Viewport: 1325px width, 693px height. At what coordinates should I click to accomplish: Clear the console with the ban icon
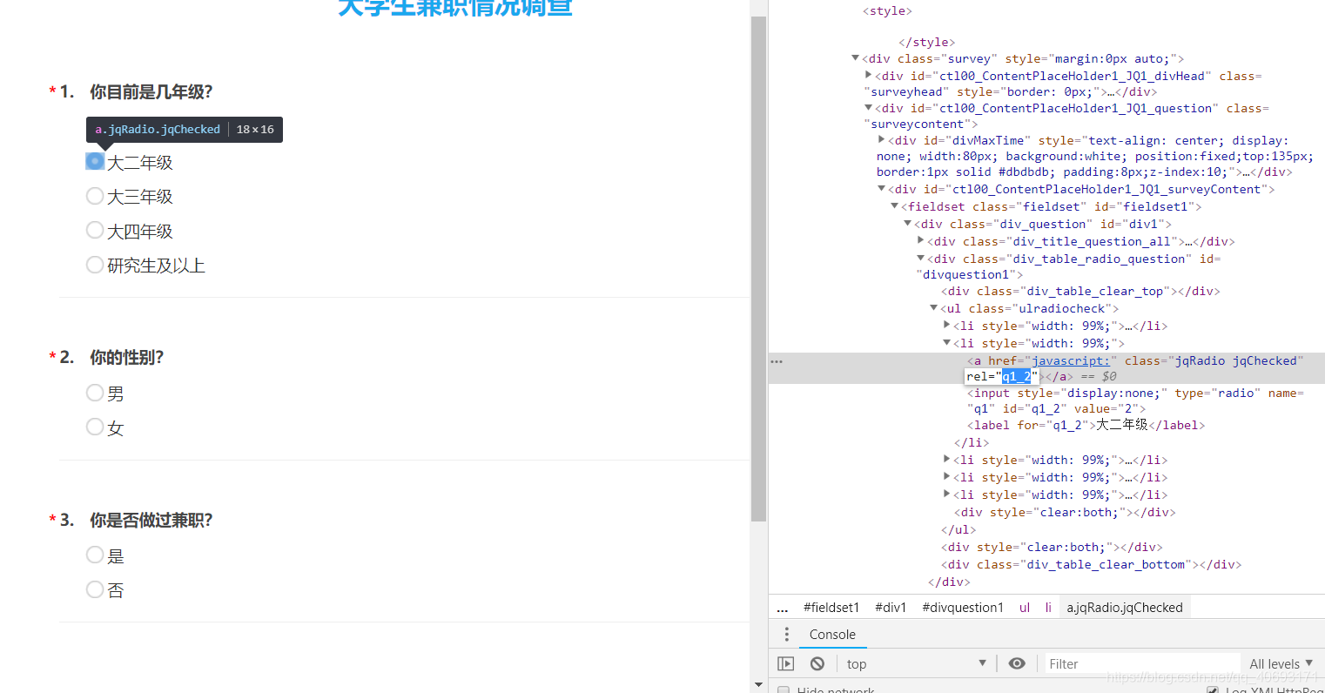click(817, 663)
